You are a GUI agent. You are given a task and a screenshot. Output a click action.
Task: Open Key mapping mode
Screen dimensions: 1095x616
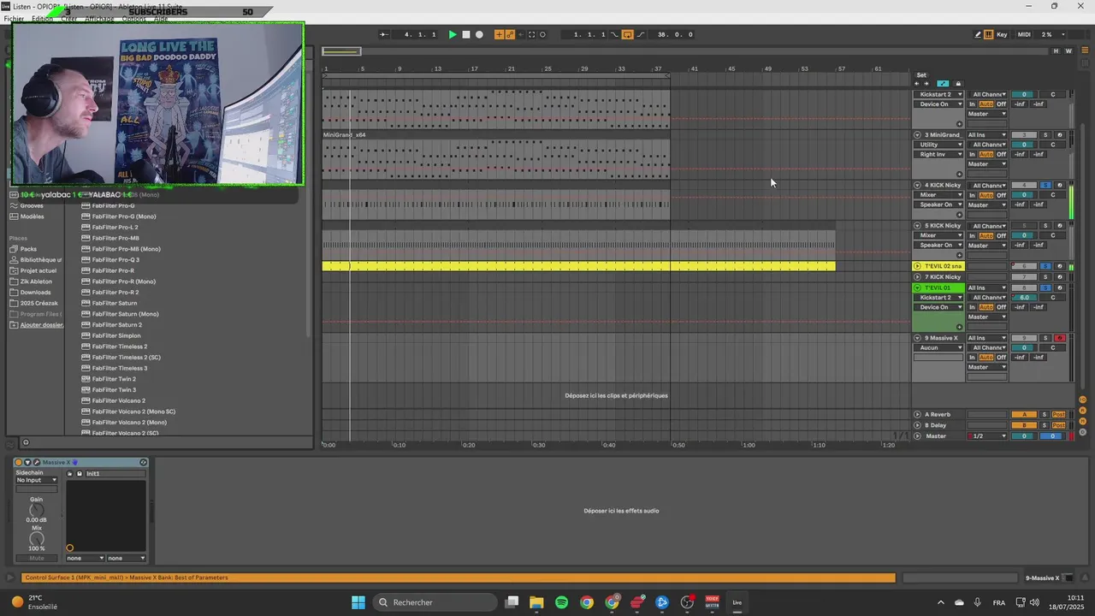pyautogui.click(x=1002, y=34)
